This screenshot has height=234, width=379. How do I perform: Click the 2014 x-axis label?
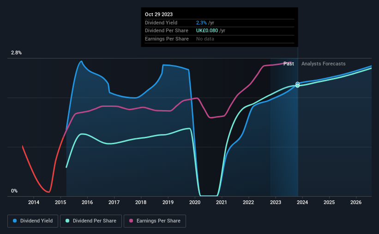pyautogui.click(x=34, y=202)
